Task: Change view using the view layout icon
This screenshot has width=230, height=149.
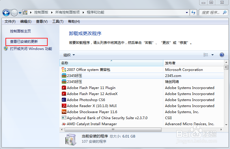Action: tap(206, 55)
